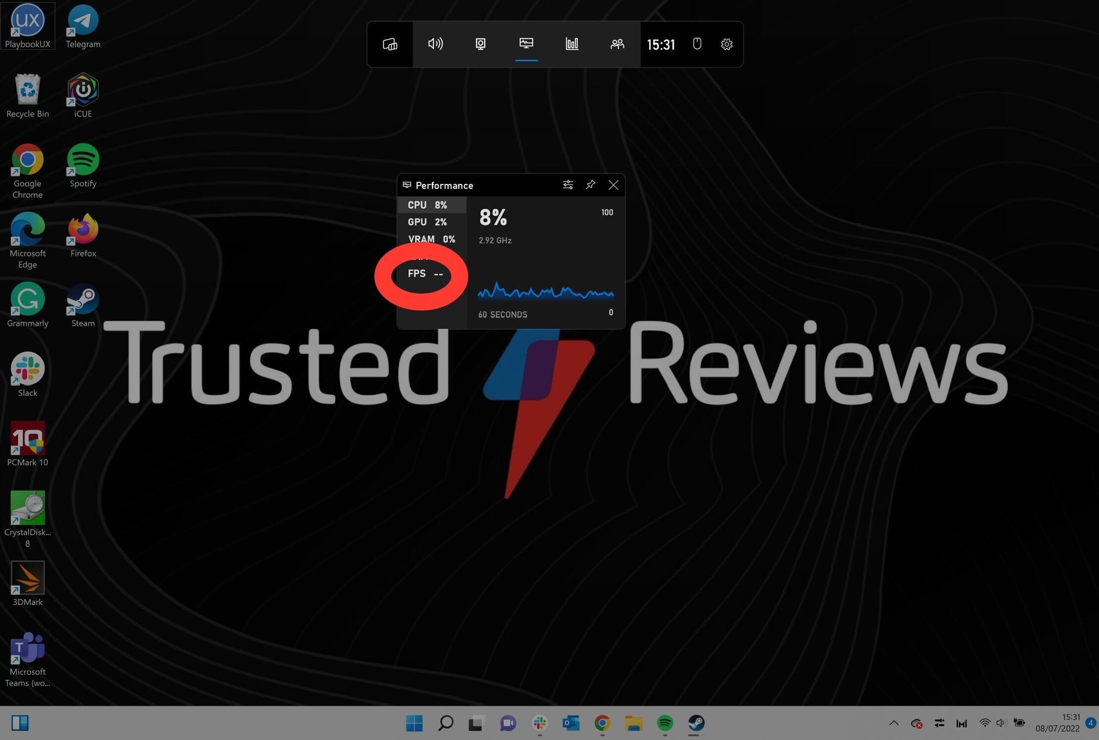The height and width of the screenshot is (740, 1099).
Task: Open Recycle Bin on desktop
Action: click(x=28, y=96)
